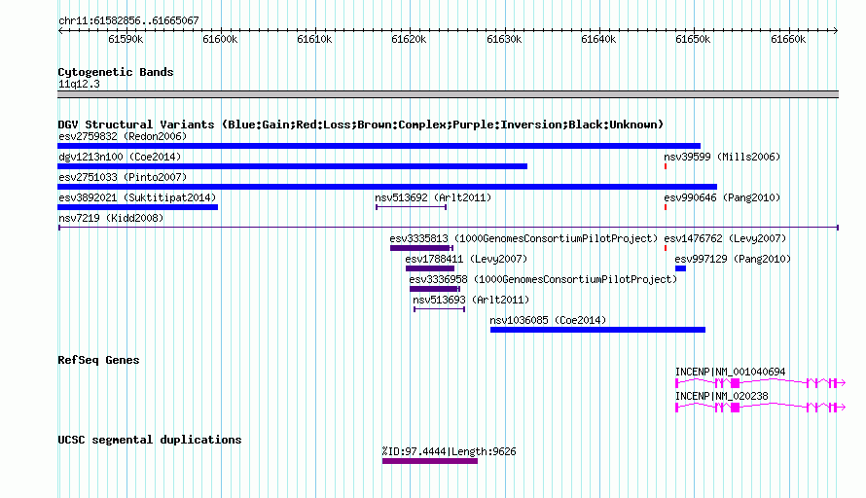This screenshot has height=498, width=866.
Task: Click the 61640k ruler tick label
Action: tap(598, 39)
